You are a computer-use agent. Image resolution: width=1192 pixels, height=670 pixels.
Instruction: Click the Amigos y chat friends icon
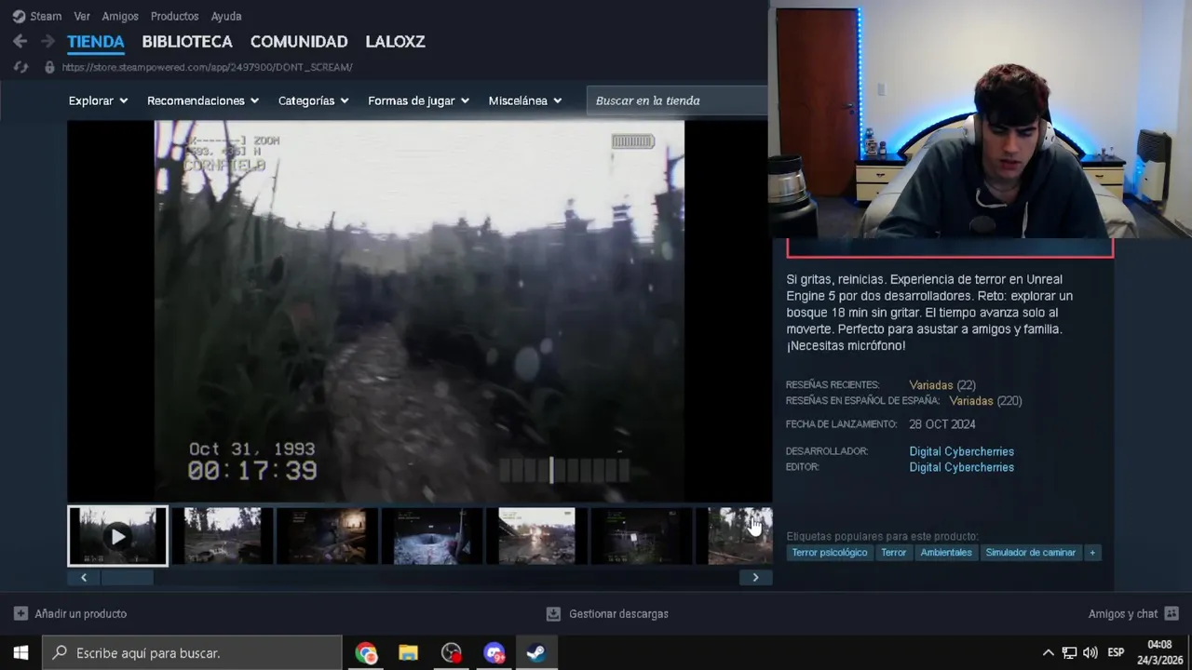click(x=1172, y=614)
